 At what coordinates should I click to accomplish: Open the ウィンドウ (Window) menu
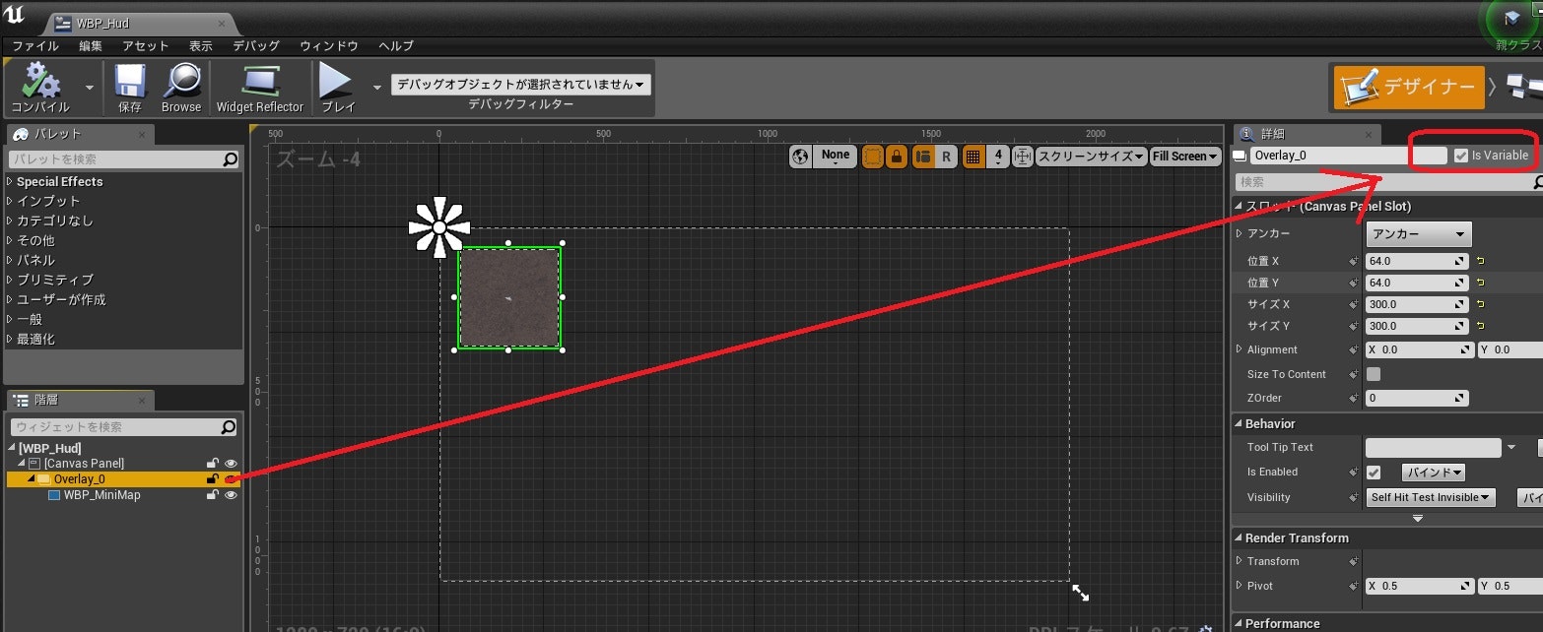point(329,45)
